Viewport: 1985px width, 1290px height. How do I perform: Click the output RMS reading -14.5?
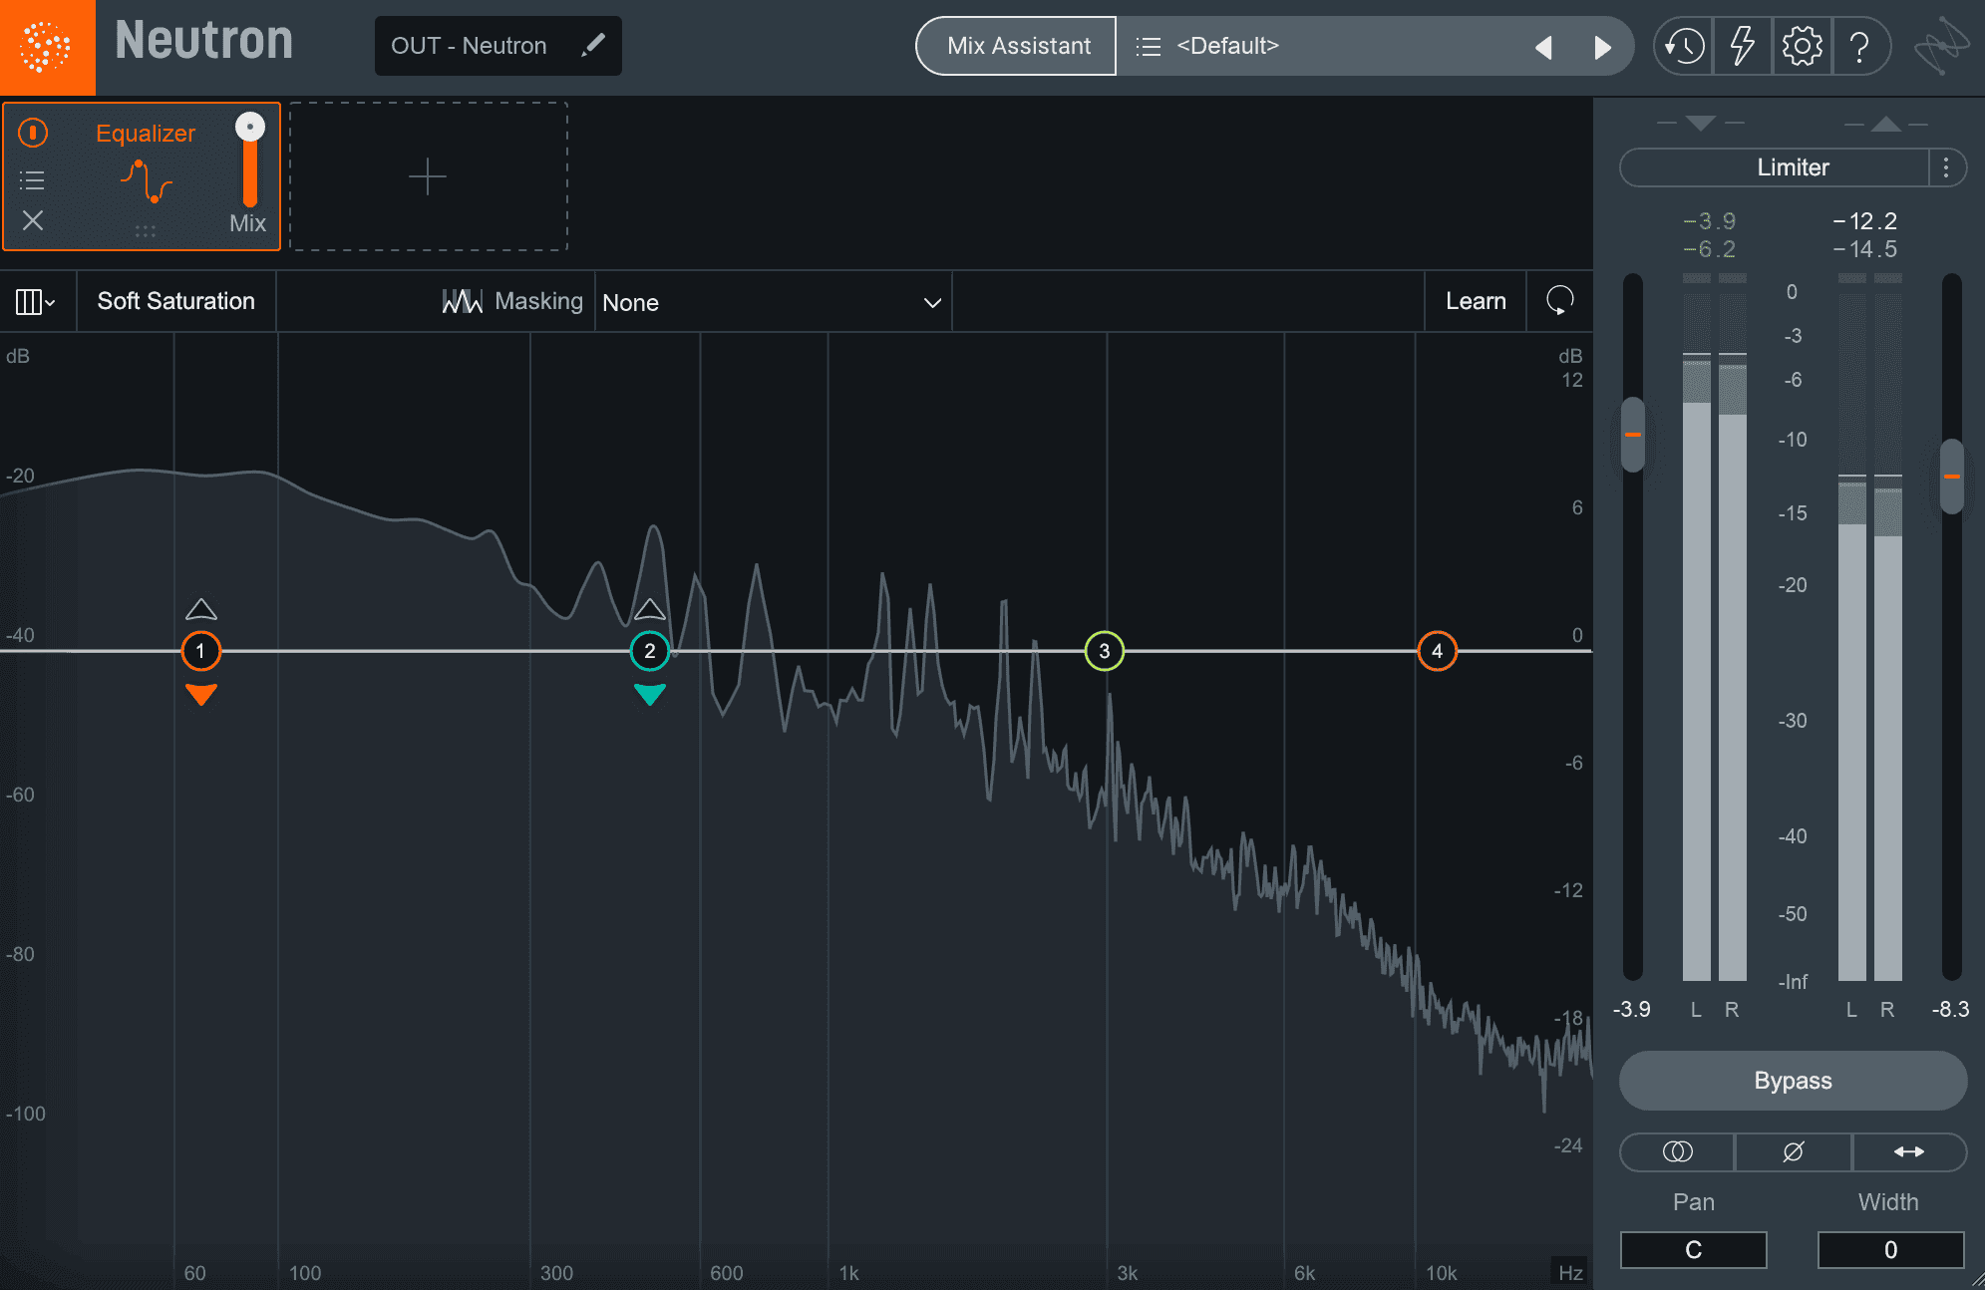click(x=1865, y=249)
